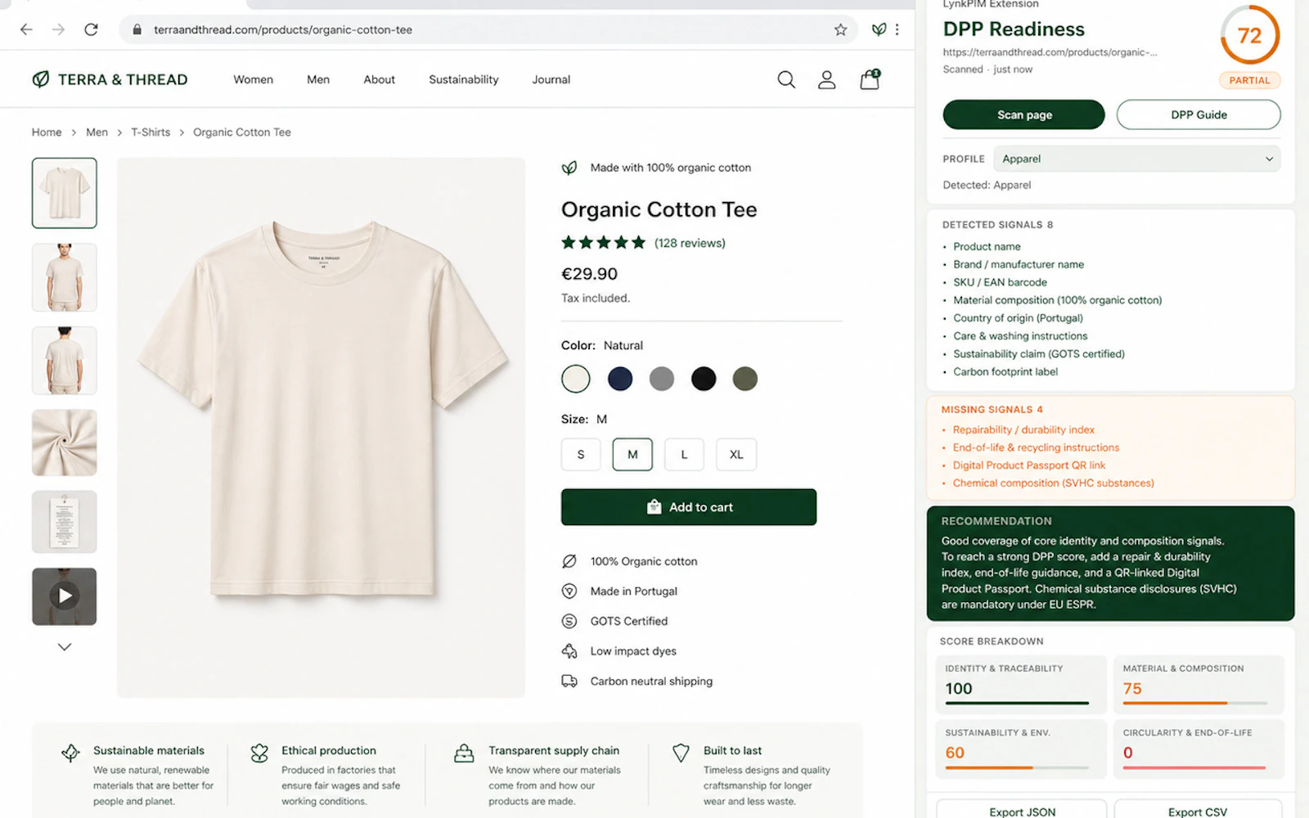The height and width of the screenshot is (818, 1309).
Task: Click the Carbon neutral shipping truck icon
Action: [x=569, y=681]
